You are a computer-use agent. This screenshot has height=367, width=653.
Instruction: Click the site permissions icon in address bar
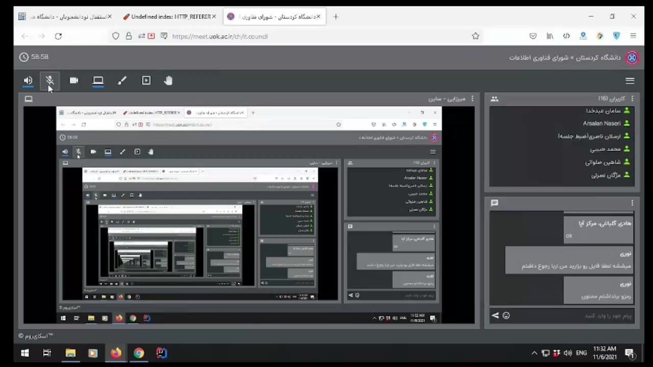(141, 36)
